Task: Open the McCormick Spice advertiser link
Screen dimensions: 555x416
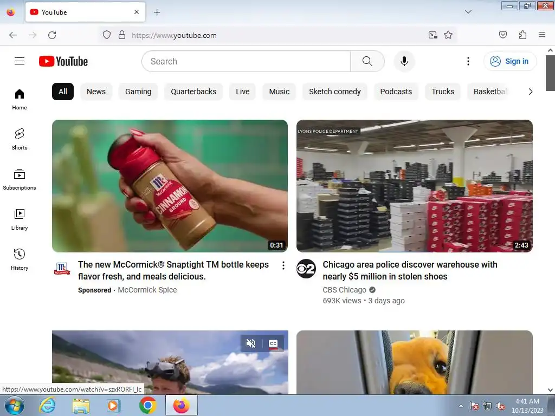Action: [147, 290]
